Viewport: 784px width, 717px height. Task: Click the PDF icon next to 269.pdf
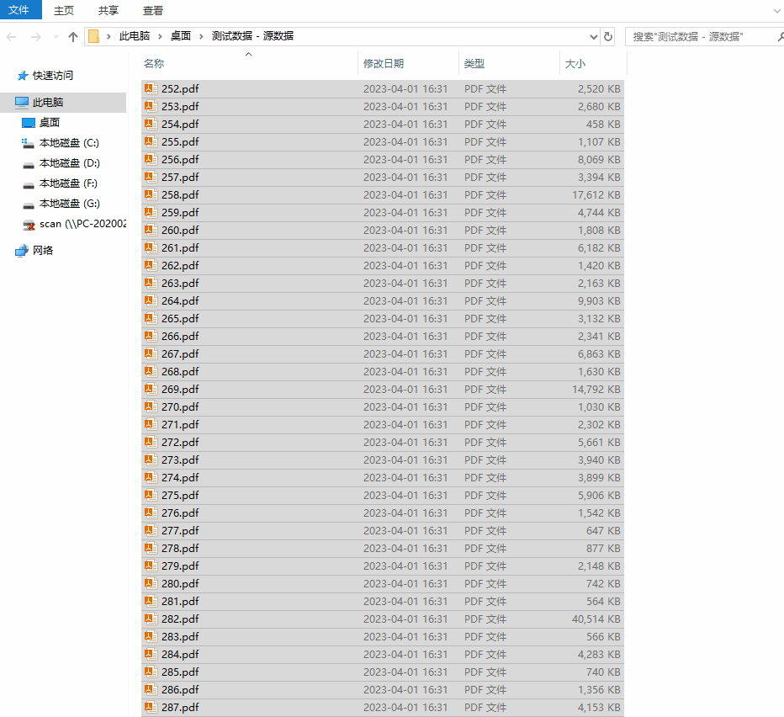pos(151,389)
